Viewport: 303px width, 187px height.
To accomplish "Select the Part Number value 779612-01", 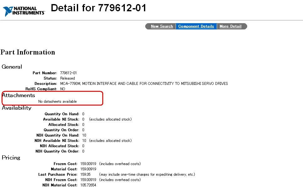I will tap(68, 73).
